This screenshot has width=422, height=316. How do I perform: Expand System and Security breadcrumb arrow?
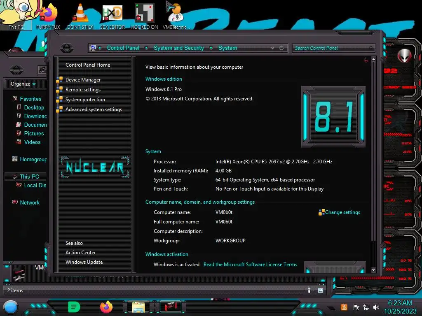(211, 48)
